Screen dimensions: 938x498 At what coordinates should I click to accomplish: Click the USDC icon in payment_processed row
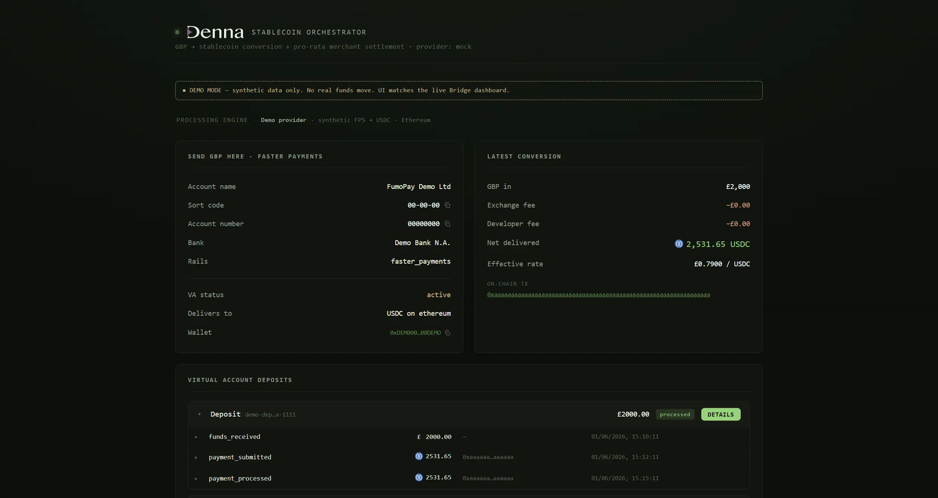[x=419, y=478]
